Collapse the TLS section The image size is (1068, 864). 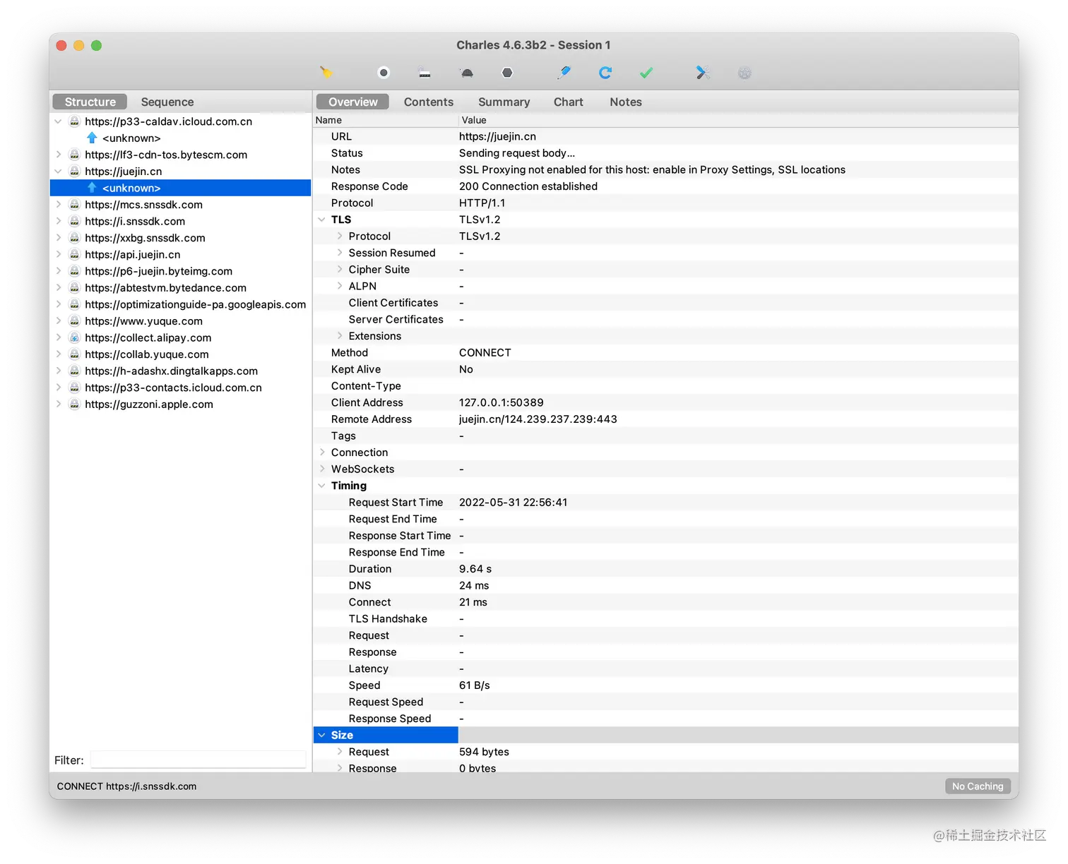point(322,220)
